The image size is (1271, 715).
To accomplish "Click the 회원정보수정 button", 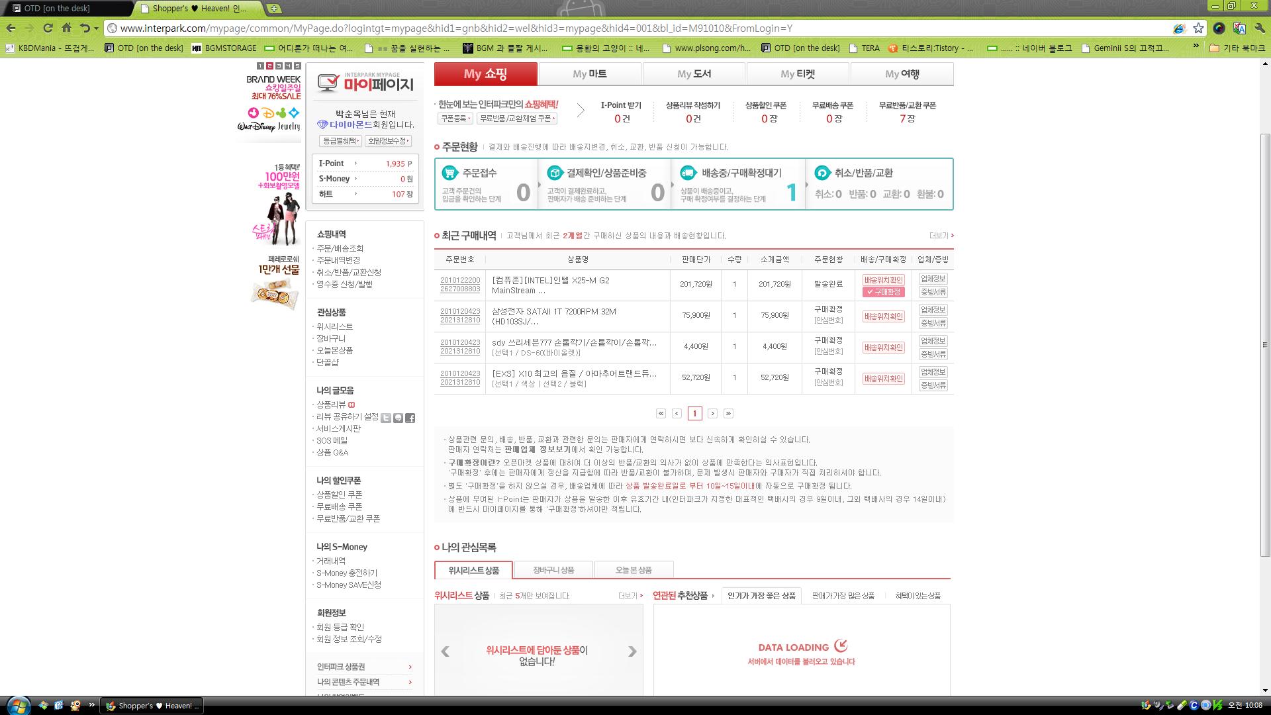I will [389, 141].
